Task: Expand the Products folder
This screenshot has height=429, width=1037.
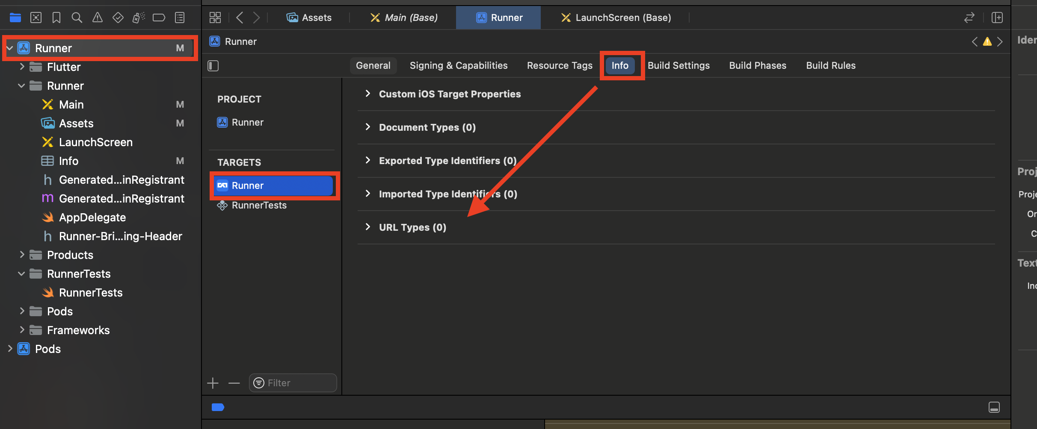Action: [x=22, y=255]
